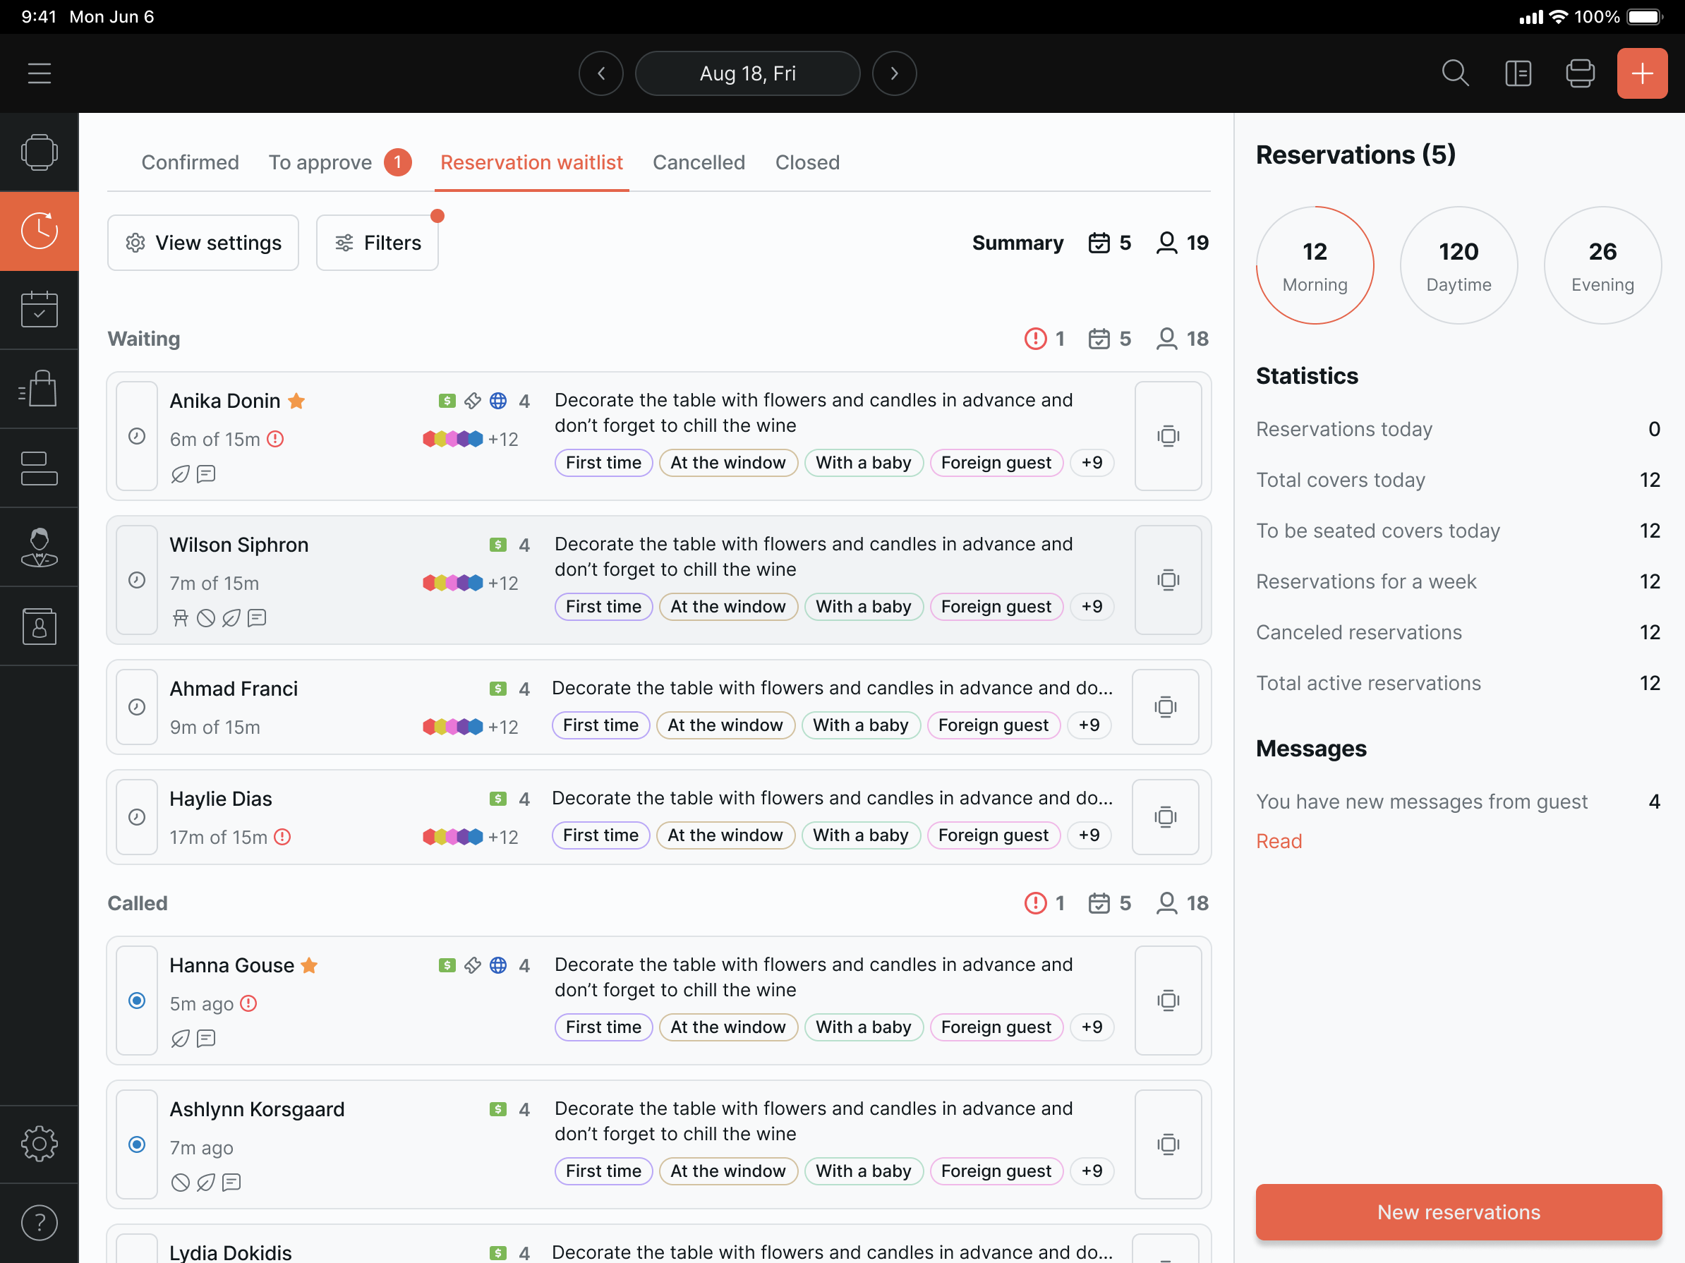Select the waitlist clock sidebar icon
Screen dimensions: 1685x1263
(x=40, y=231)
